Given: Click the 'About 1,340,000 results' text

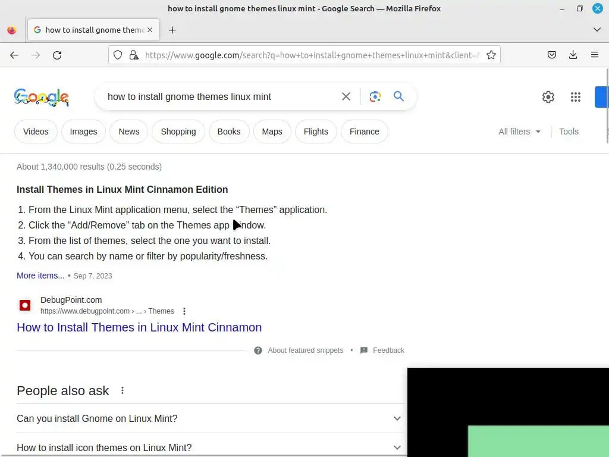Looking at the screenshot, I should 89,167.
